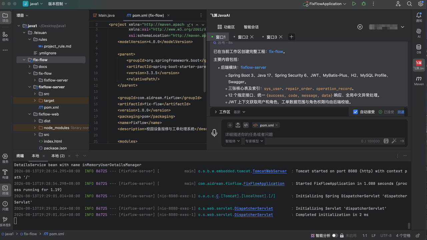Viewport: 427px width, 240px height.
Task: Select the 本地 (2) terminal tab
Action: (x=58, y=156)
